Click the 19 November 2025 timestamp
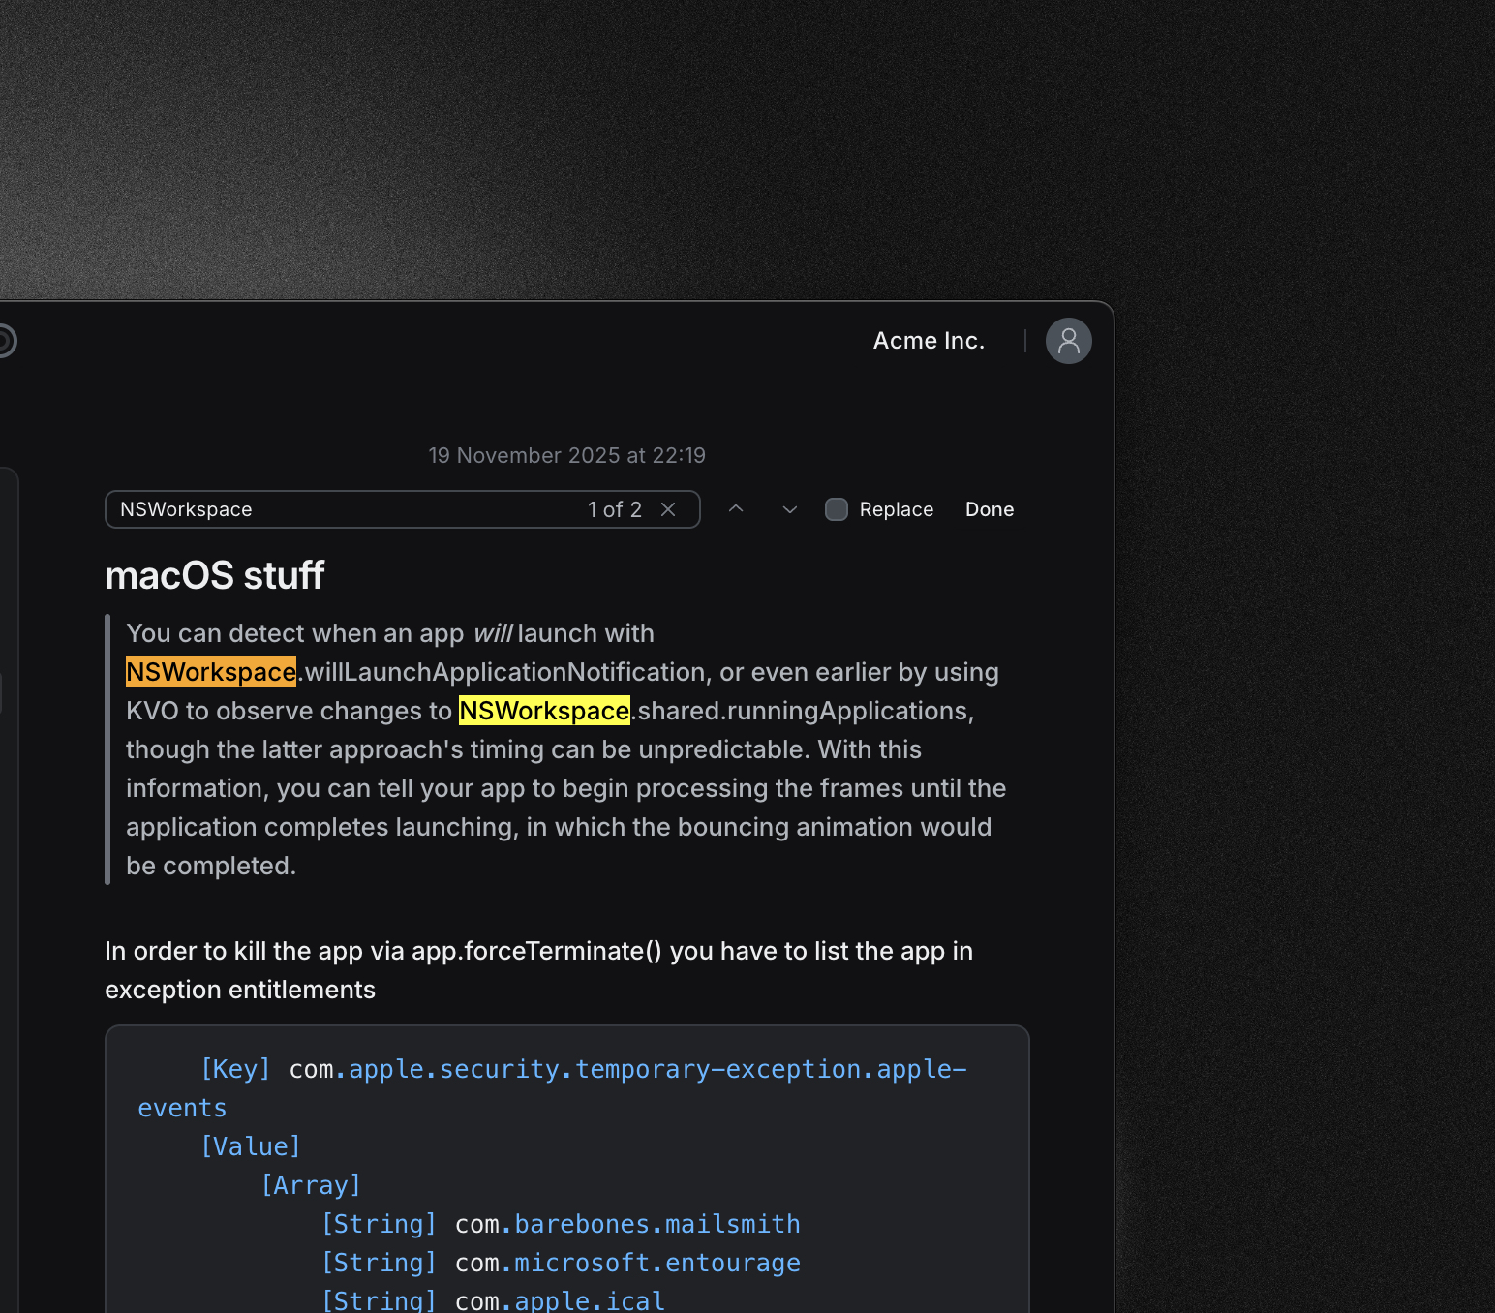The width and height of the screenshot is (1495, 1313). click(x=566, y=455)
